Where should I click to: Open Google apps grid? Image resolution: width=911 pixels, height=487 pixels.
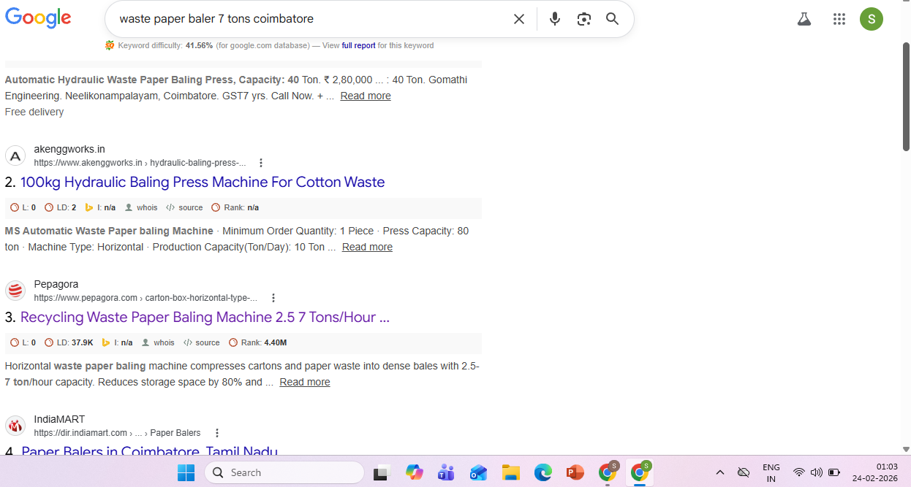click(839, 19)
